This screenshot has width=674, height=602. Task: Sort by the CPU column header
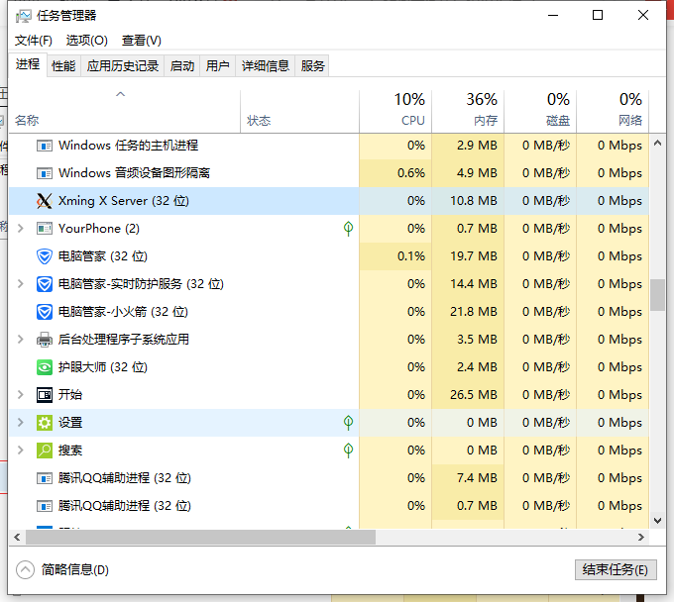point(395,112)
